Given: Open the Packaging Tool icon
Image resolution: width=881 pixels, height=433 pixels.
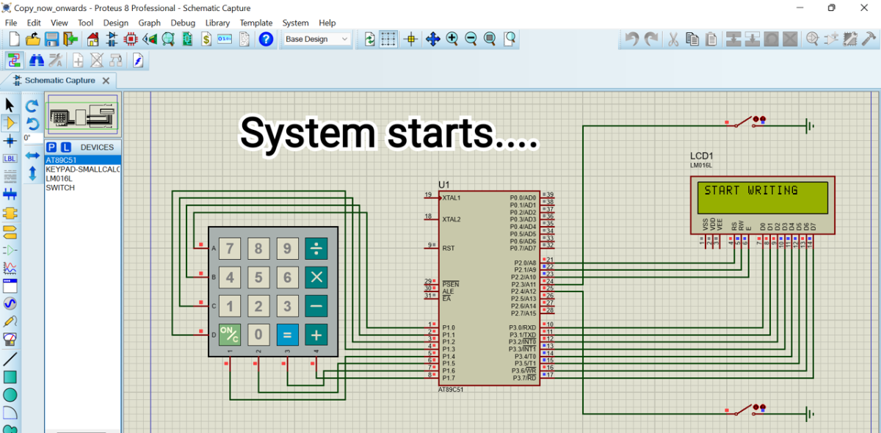Looking at the screenshot, I should click(x=850, y=39).
